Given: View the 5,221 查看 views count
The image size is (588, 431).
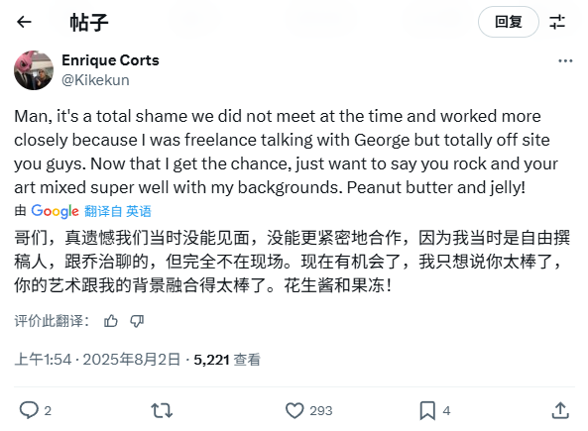Looking at the screenshot, I should [x=227, y=360].
